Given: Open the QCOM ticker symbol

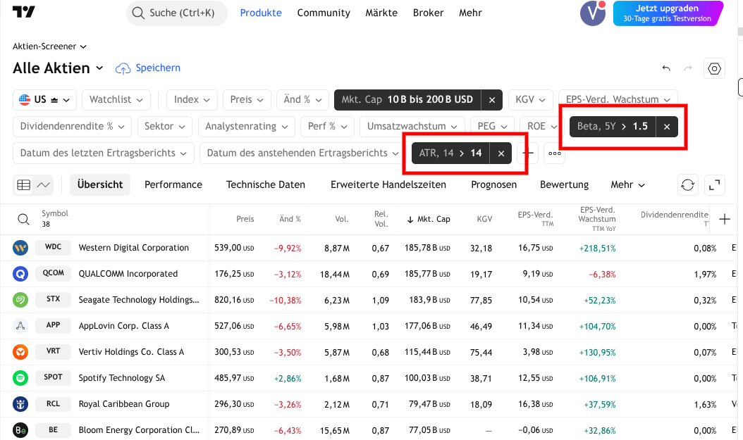Looking at the screenshot, I should 53,273.
